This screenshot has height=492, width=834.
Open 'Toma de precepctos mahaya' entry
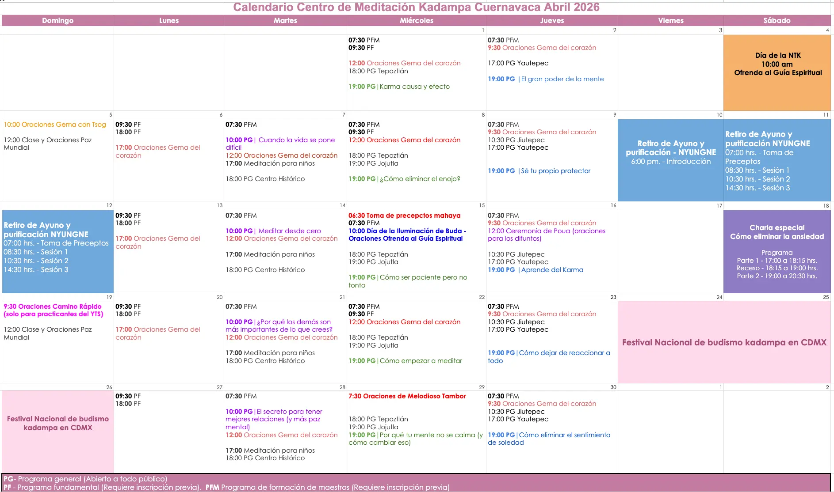click(404, 216)
